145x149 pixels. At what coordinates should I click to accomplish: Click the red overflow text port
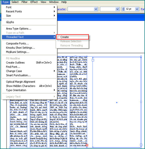point(87,145)
